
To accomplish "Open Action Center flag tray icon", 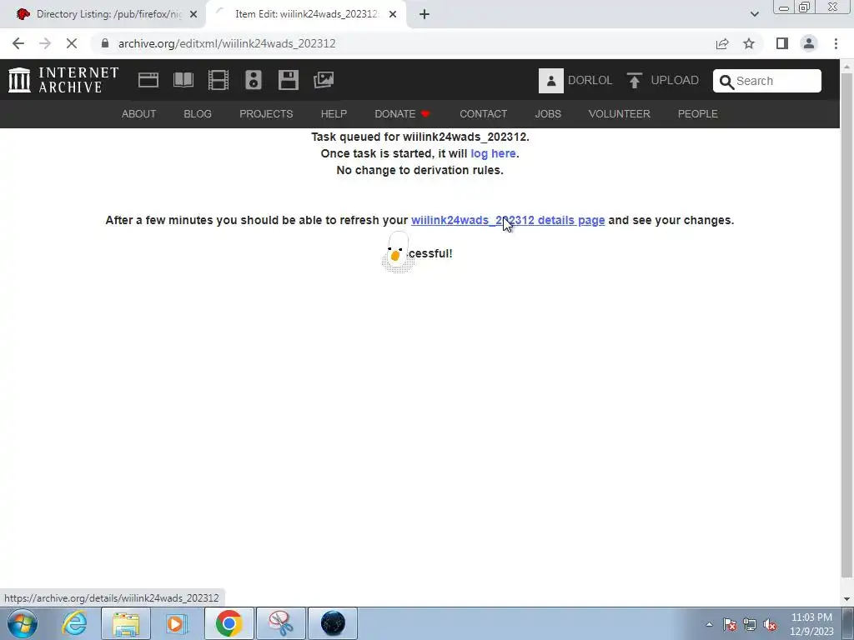I will pyautogui.click(x=730, y=625).
